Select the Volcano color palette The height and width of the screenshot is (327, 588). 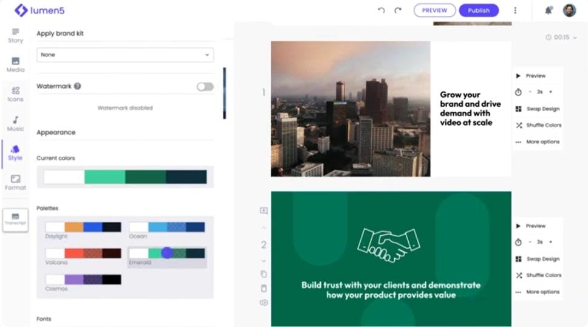click(x=83, y=253)
